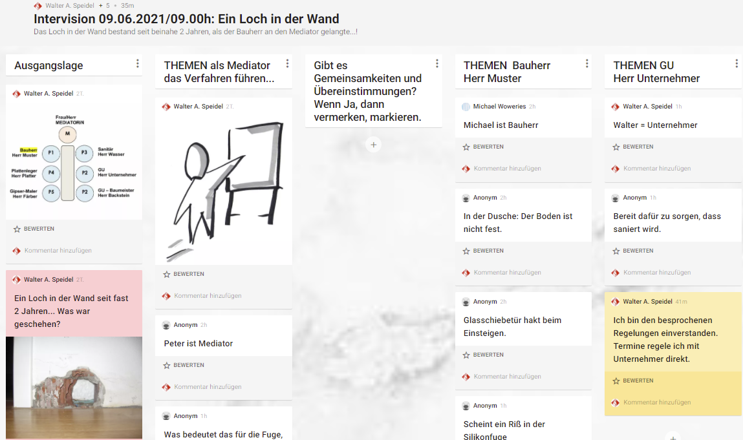Open the hole-in-wall photo thumbnail
743x440 pixels.
[74, 388]
